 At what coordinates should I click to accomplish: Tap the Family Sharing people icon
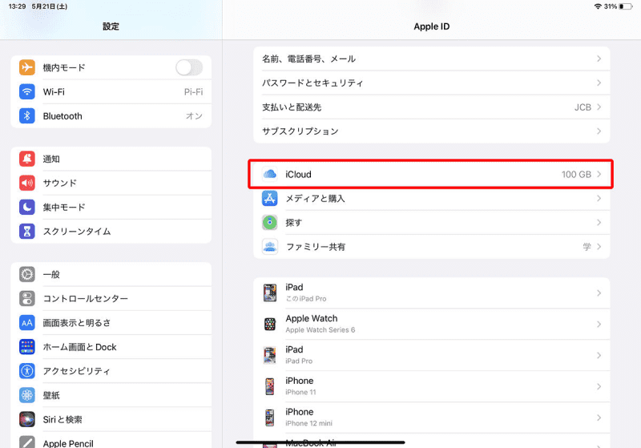coord(270,247)
